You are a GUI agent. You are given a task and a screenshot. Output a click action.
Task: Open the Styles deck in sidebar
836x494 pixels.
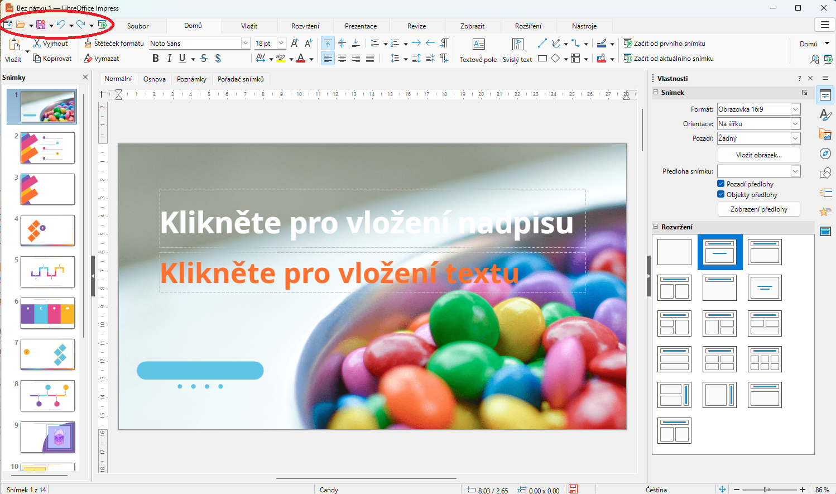[825, 115]
